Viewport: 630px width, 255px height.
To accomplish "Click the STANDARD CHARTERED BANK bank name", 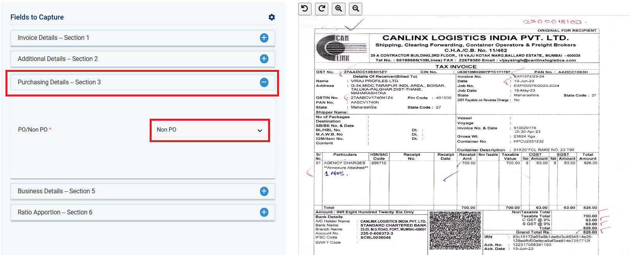I will 393,225.
